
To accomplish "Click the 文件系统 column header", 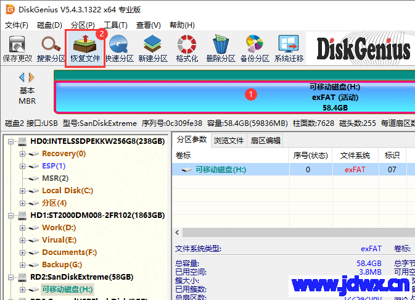I will click(355, 156).
